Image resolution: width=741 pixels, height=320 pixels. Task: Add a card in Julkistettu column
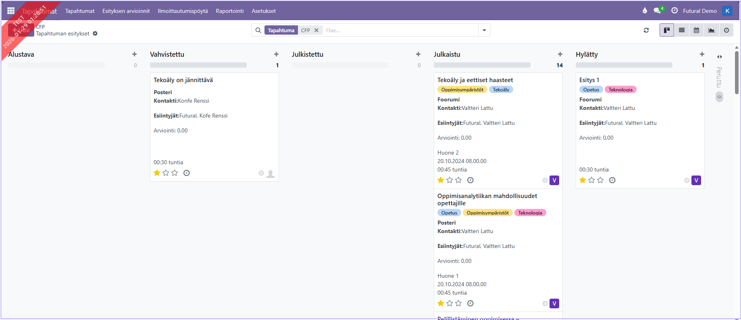tap(418, 54)
